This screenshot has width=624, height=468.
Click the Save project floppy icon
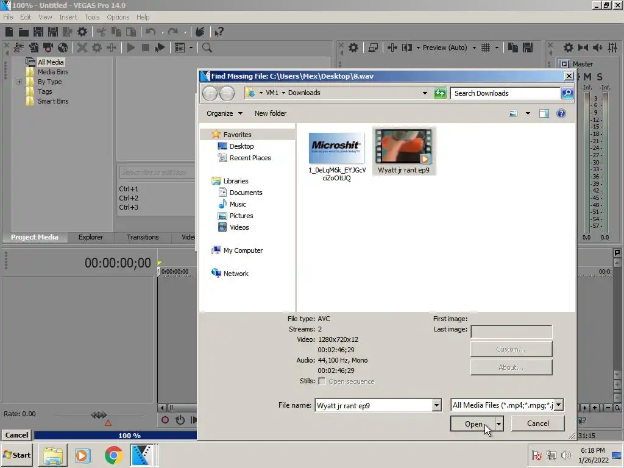pos(38,32)
